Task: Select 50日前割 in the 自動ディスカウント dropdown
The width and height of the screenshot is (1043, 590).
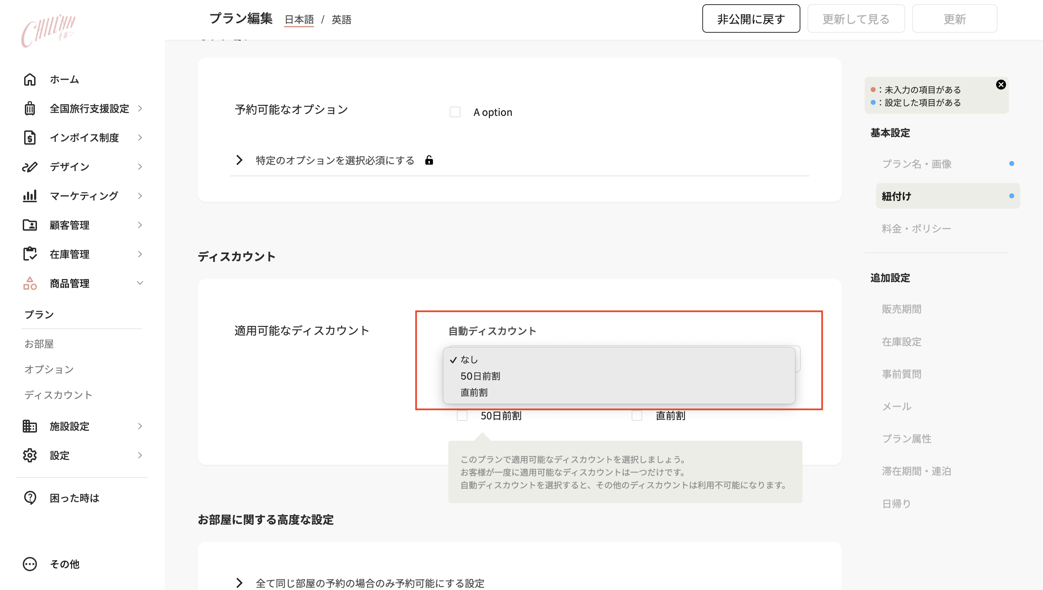Action: click(480, 376)
